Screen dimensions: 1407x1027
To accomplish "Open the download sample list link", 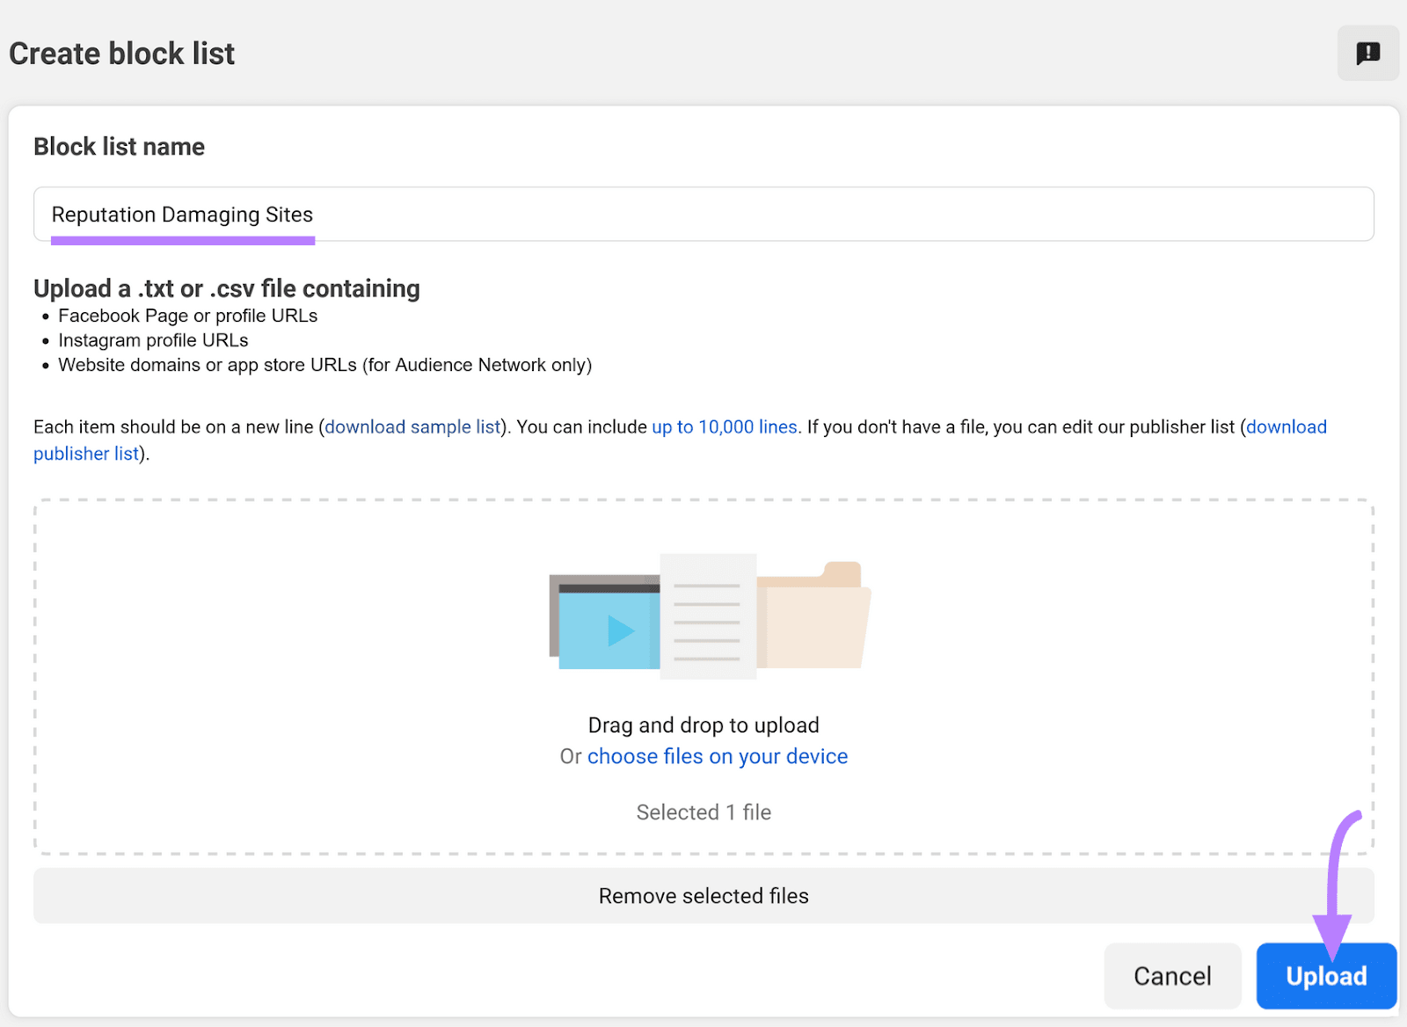I will pos(412,427).
